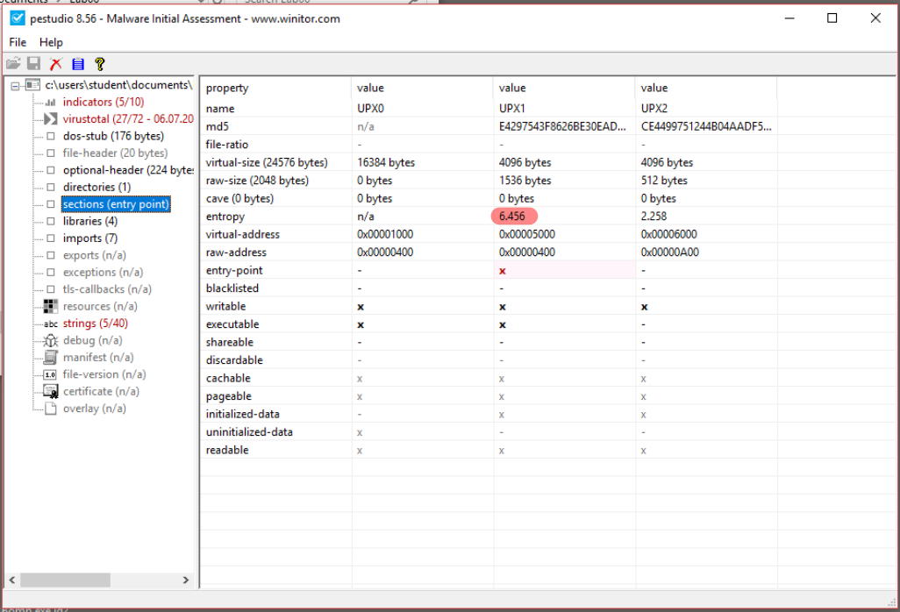Click the file-version 1.0 icon
900x612 pixels.
51,374
